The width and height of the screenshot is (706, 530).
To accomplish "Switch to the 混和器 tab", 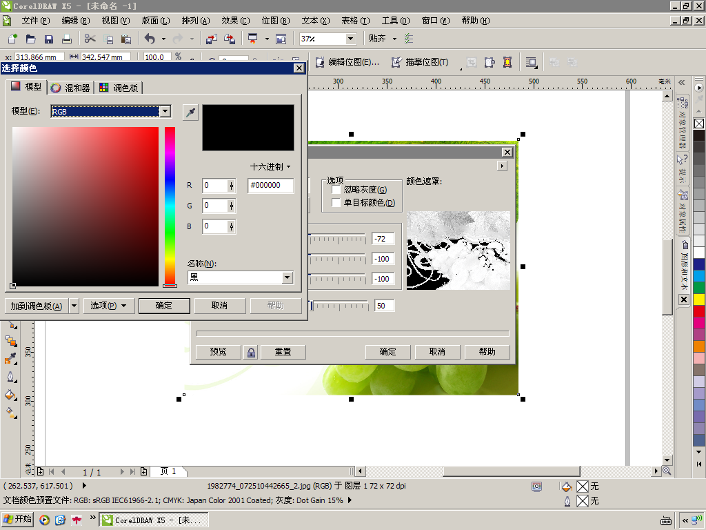I will click(x=71, y=88).
